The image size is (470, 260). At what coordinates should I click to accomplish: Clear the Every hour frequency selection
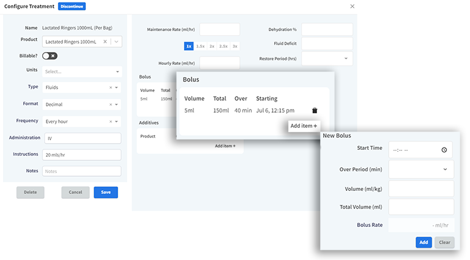[x=110, y=121]
